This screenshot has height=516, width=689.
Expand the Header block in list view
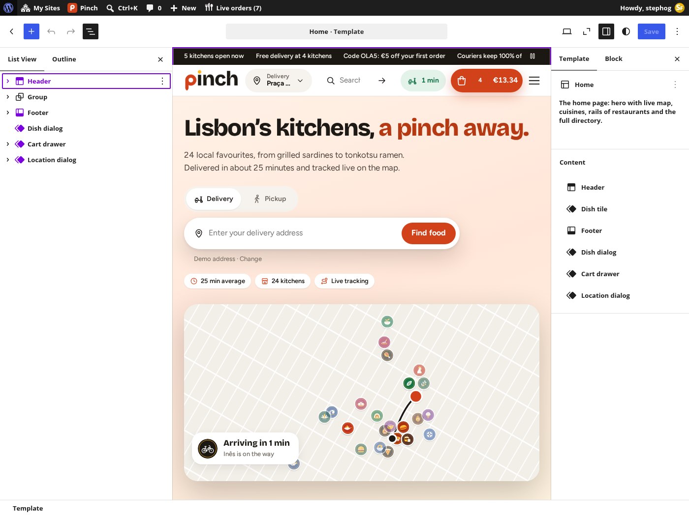[x=8, y=81]
